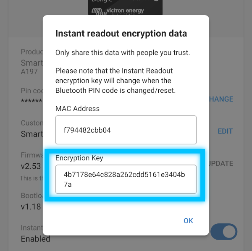The width and height of the screenshot is (252, 251).
Task: Click the Product label at top left
Action: click(x=32, y=52)
